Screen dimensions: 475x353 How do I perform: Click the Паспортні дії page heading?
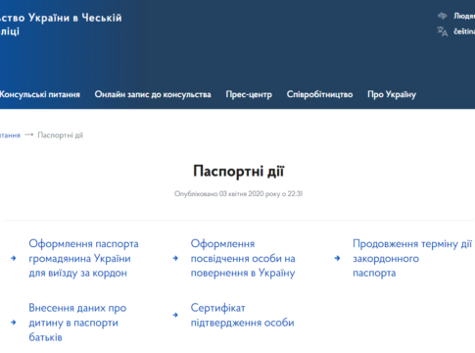pyautogui.click(x=239, y=171)
